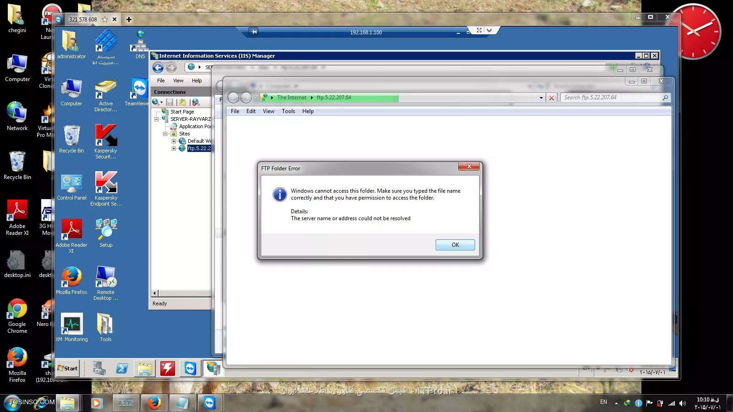Image resolution: width=733 pixels, height=412 pixels.
Task: Click the remote Start button
Action: pos(68,368)
